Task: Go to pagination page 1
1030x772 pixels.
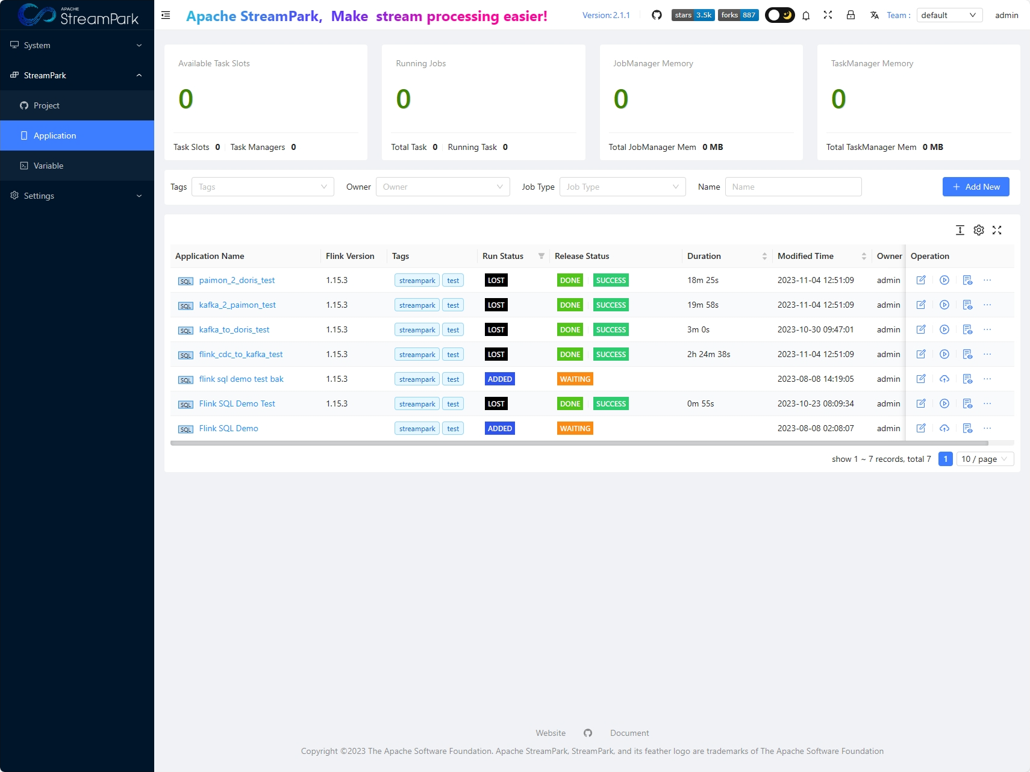Action: [x=946, y=459]
